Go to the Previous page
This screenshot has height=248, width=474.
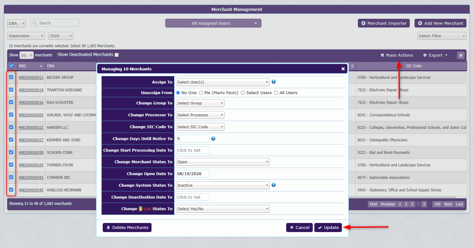pos(388,204)
